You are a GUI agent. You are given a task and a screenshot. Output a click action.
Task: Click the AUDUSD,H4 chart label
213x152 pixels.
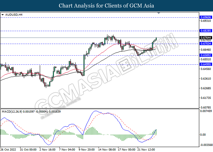(14, 15)
